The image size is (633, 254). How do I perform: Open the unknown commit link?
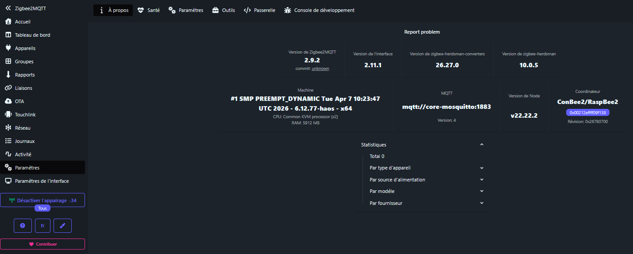coord(320,69)
